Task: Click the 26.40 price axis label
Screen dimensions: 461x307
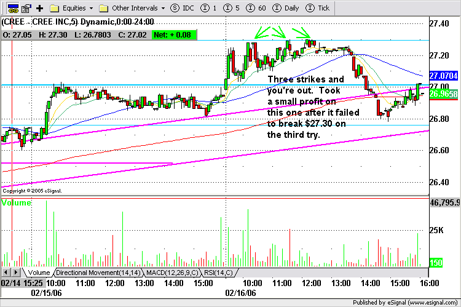Action: [439, 182]
